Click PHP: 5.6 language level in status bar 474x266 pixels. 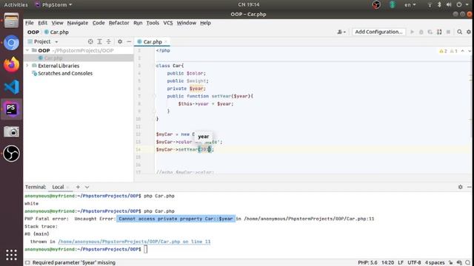pyautogui.click(x=367, y=263)
